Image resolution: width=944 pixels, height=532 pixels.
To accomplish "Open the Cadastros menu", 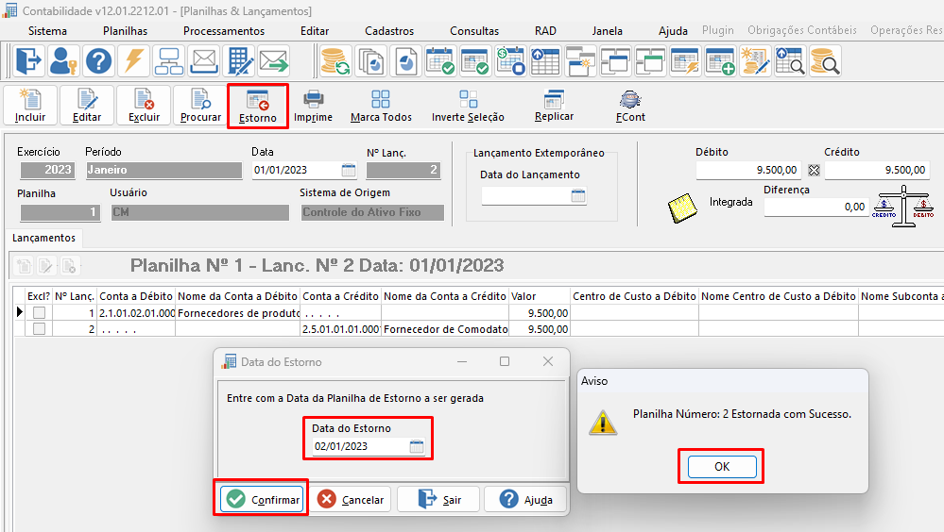I will click(389, 31).
